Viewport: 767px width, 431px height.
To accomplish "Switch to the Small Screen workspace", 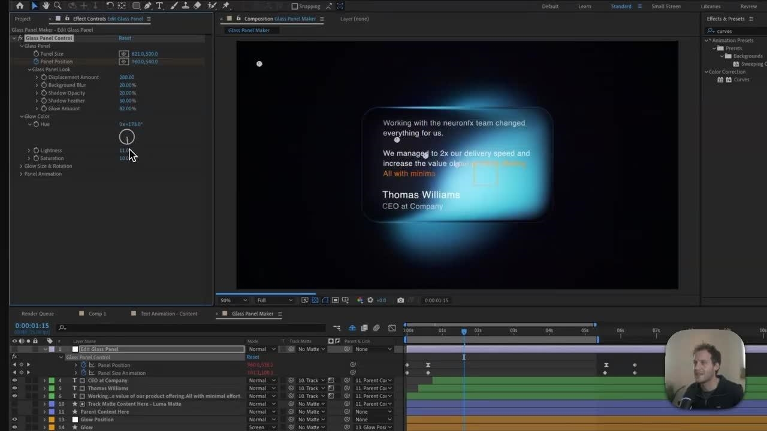I will (x=666, y=7).
